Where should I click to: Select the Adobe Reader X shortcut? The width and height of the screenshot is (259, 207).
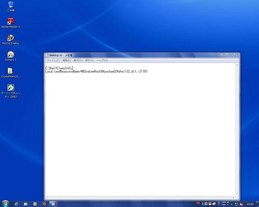point(11,23)
